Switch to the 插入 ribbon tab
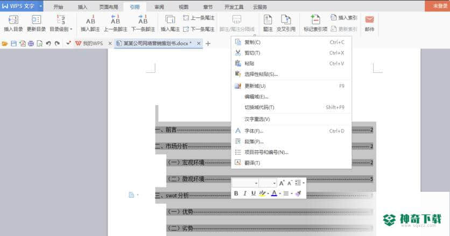The image size is (450, 236). 82,7
